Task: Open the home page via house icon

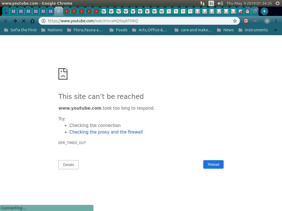Action: 32,21
